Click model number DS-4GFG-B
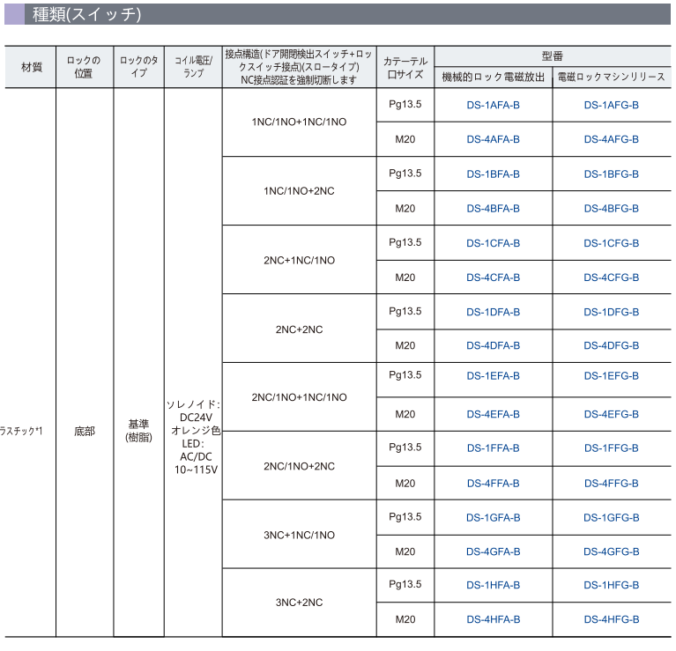Image resolution: width=676 pixels, height=651 pixels. click(x=611, y=552)
